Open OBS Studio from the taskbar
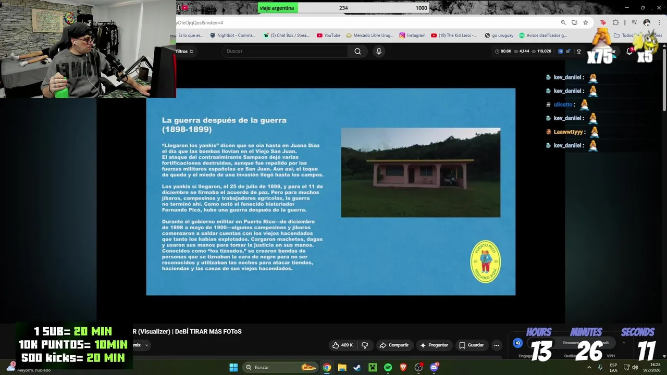The image size is (667, 375). [418, 367]
